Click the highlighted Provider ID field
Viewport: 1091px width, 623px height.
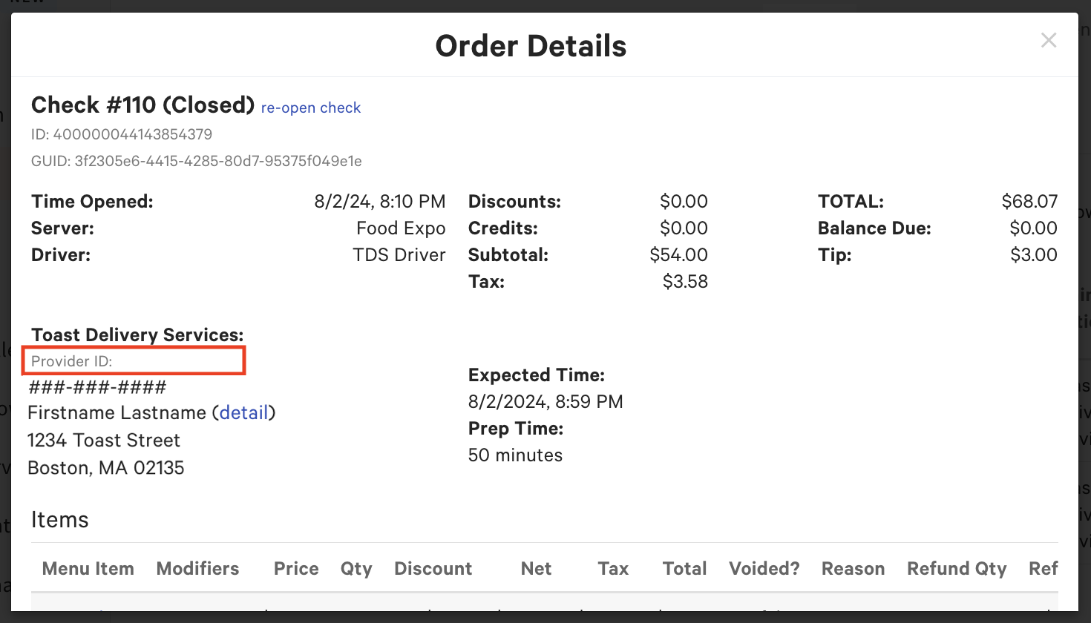(134, 360)
